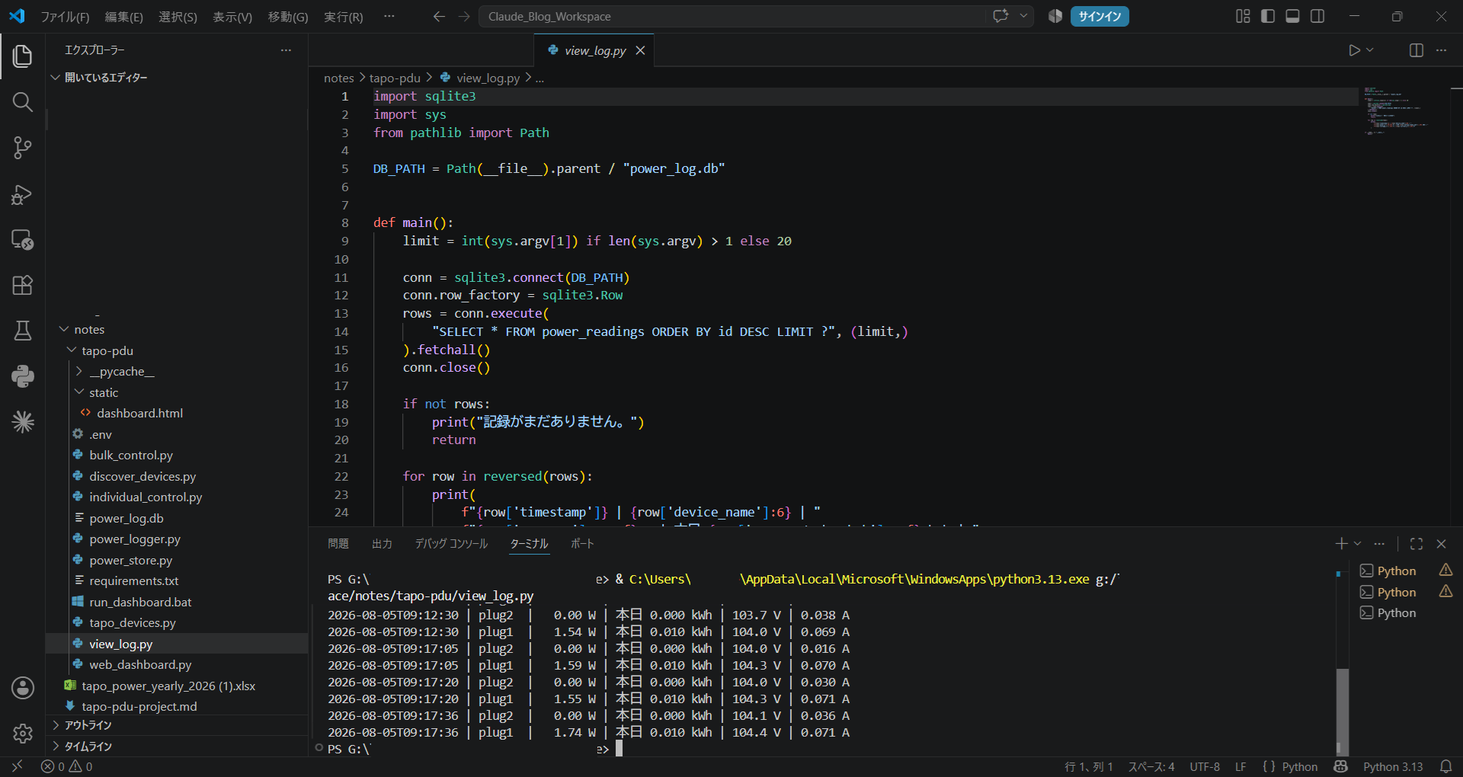The height and width of the screenshot is (777, 1463).
Task: Open editor More Actions ellipsis
Action: point(1441,50)
